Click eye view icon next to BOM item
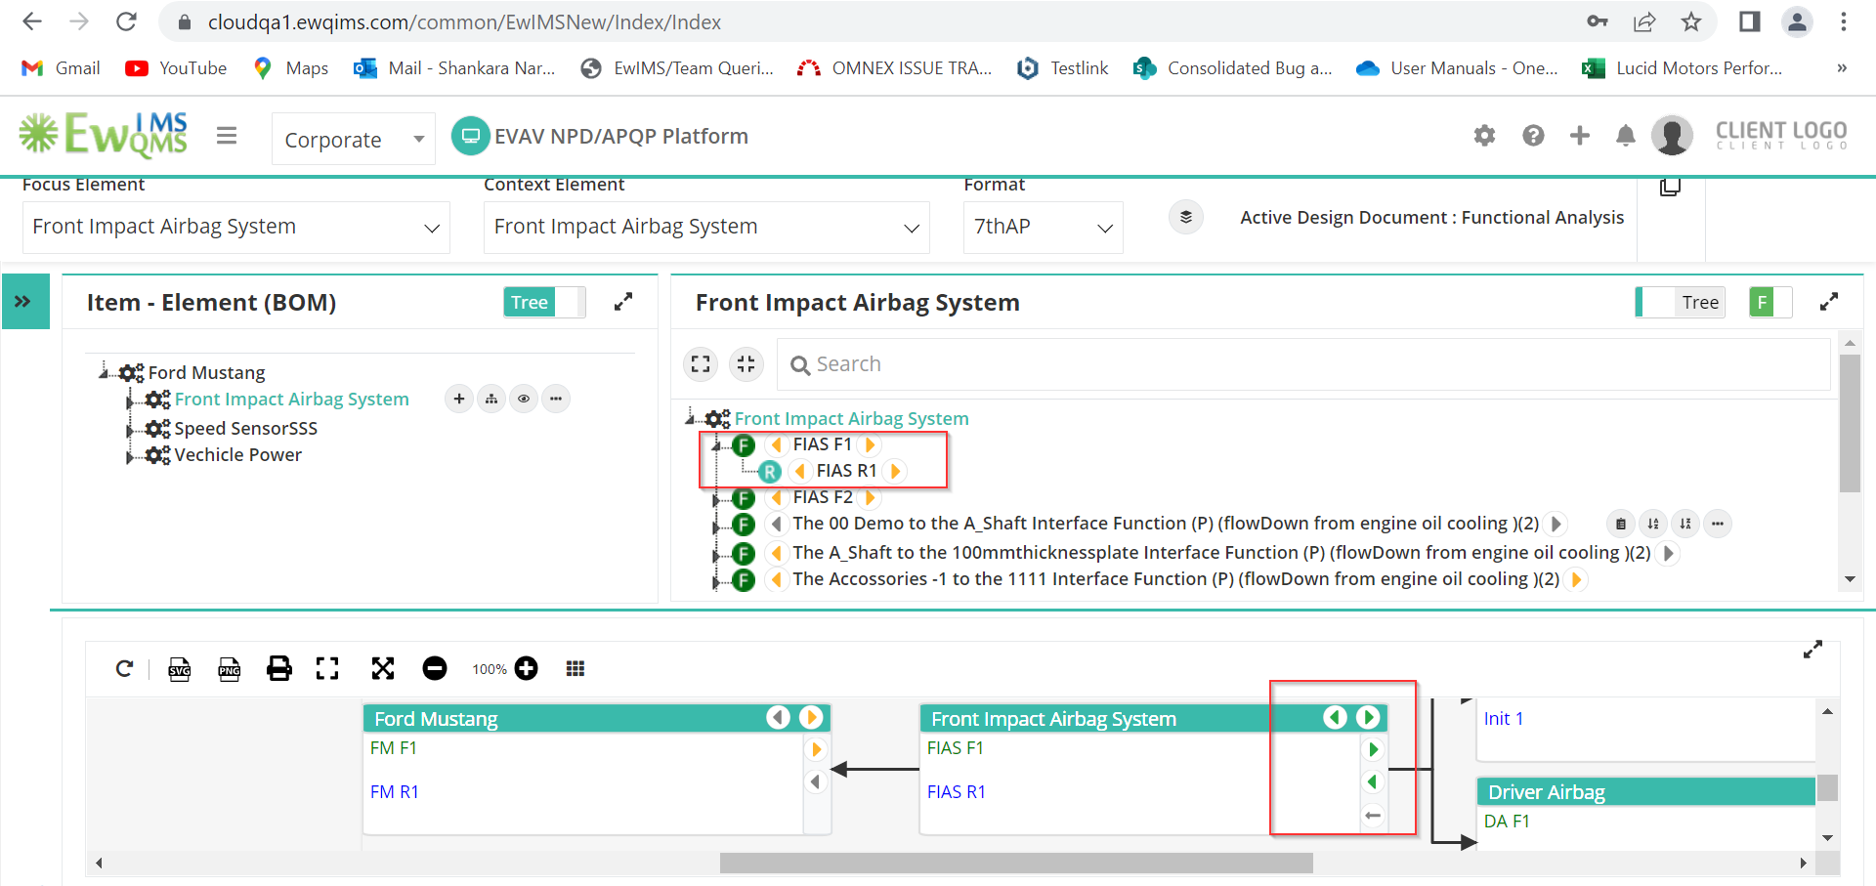Image resolution: width=1876 pixels, height=886 pixels. point(524,399)
